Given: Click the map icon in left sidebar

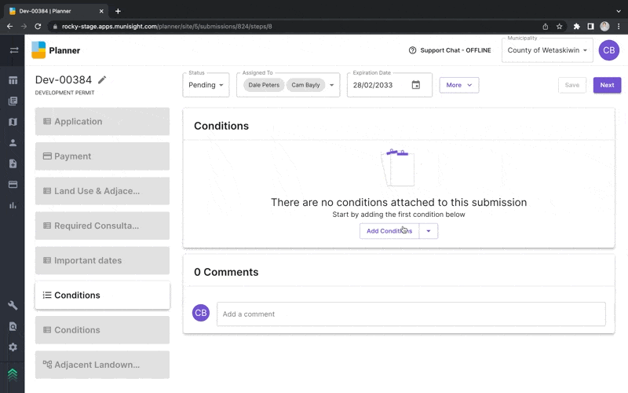Looking at the screenshot, I should pos(13,122).
